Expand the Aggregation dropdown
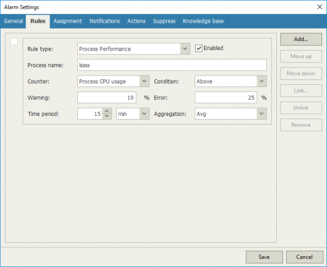 [262, 114]
